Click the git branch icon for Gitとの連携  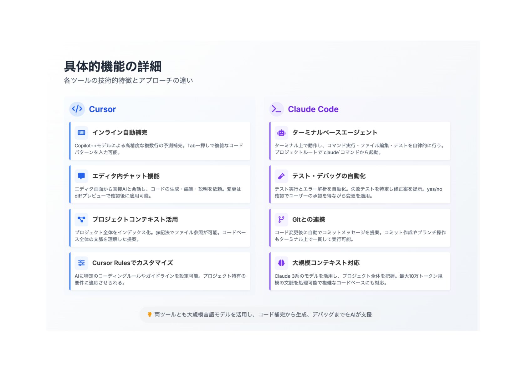[x=281, y=219]
